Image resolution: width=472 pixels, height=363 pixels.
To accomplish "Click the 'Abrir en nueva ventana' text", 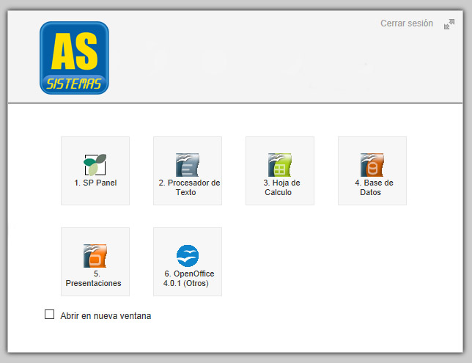I will pyautogui.click(x=106, y=316).
